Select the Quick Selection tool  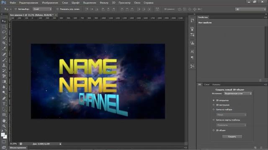4,37
